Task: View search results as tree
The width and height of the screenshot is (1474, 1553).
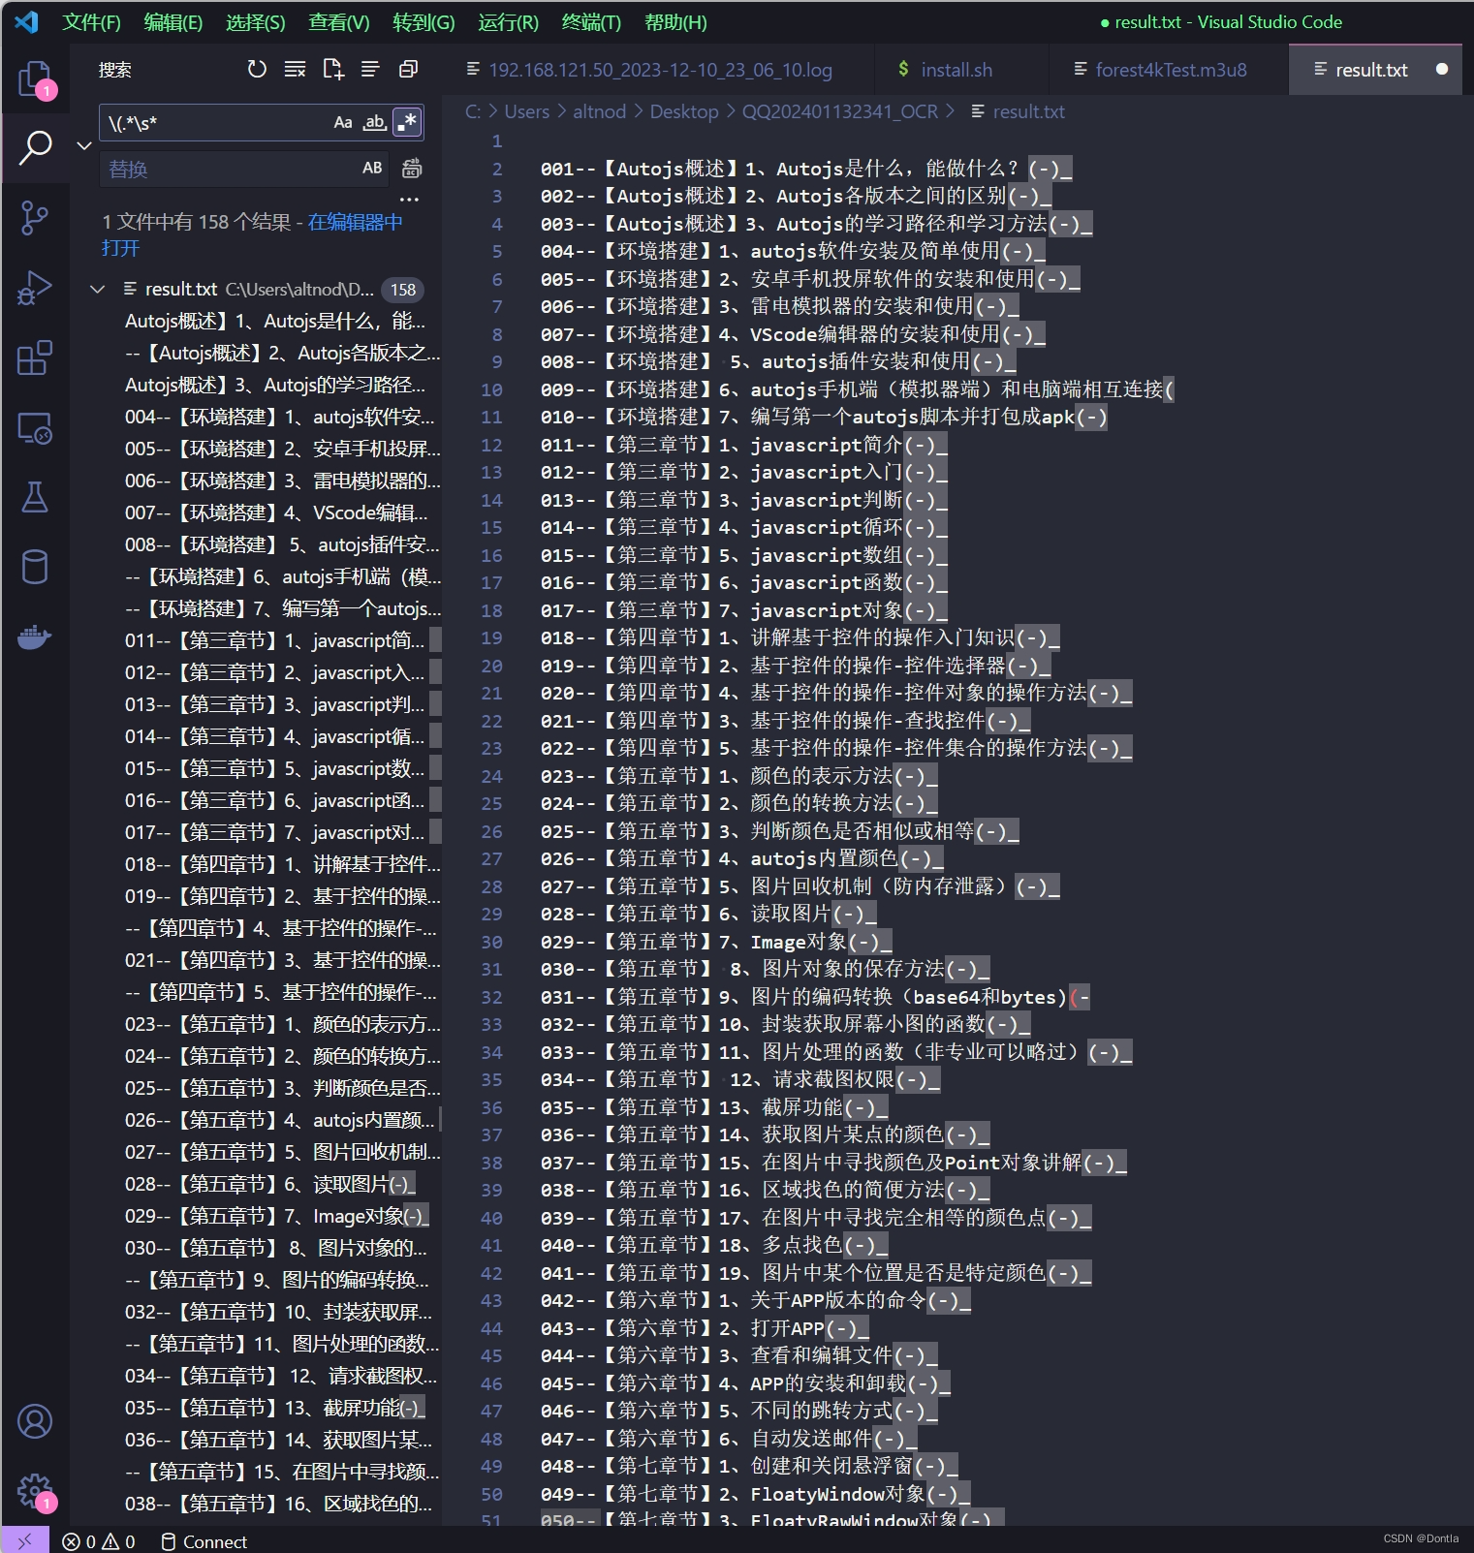Action: (370, 69)
